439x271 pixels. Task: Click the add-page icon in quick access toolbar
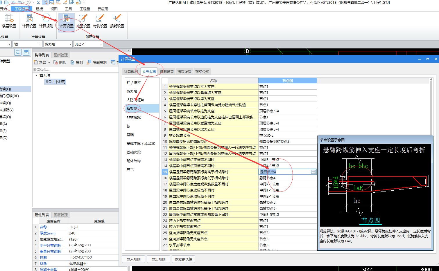[x=78, y=2]
